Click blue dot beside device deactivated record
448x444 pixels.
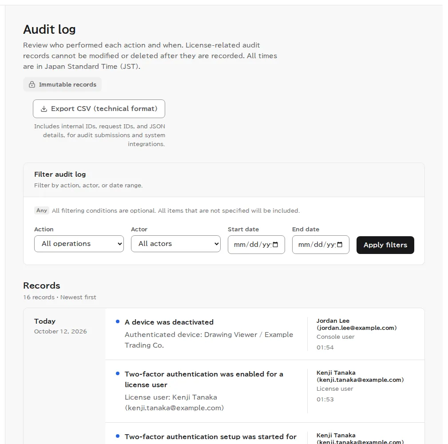pos(117,321)
